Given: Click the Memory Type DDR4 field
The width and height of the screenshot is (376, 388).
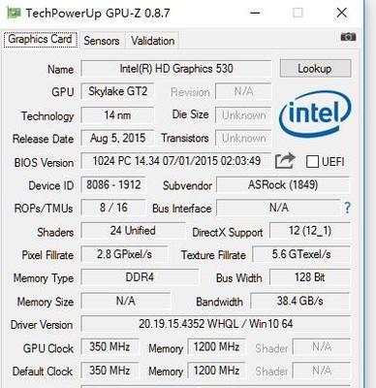Looking at the screenshot, I should (140, 277).
